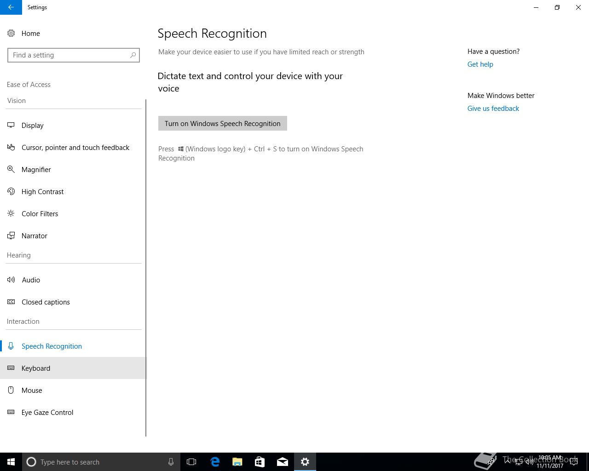
Task: Turn on Windows Speech Recognition
Action: coord(223,123)
